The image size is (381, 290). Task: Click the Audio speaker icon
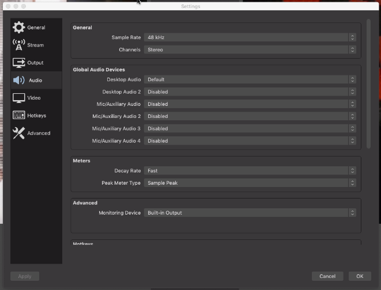[x=18, y=80]
